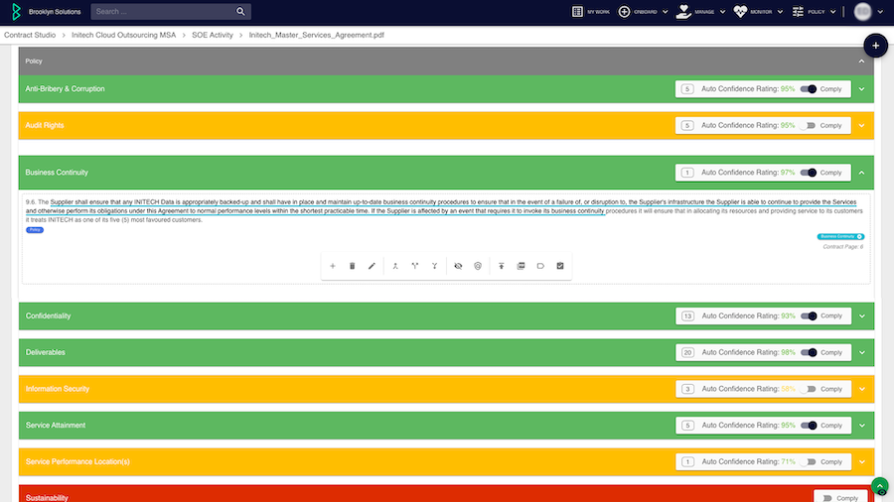Click Initech_Master_Services_Agreement.pdf breadcrumb
This screenshot has width=894, height=502.
(x=317, y=35)
